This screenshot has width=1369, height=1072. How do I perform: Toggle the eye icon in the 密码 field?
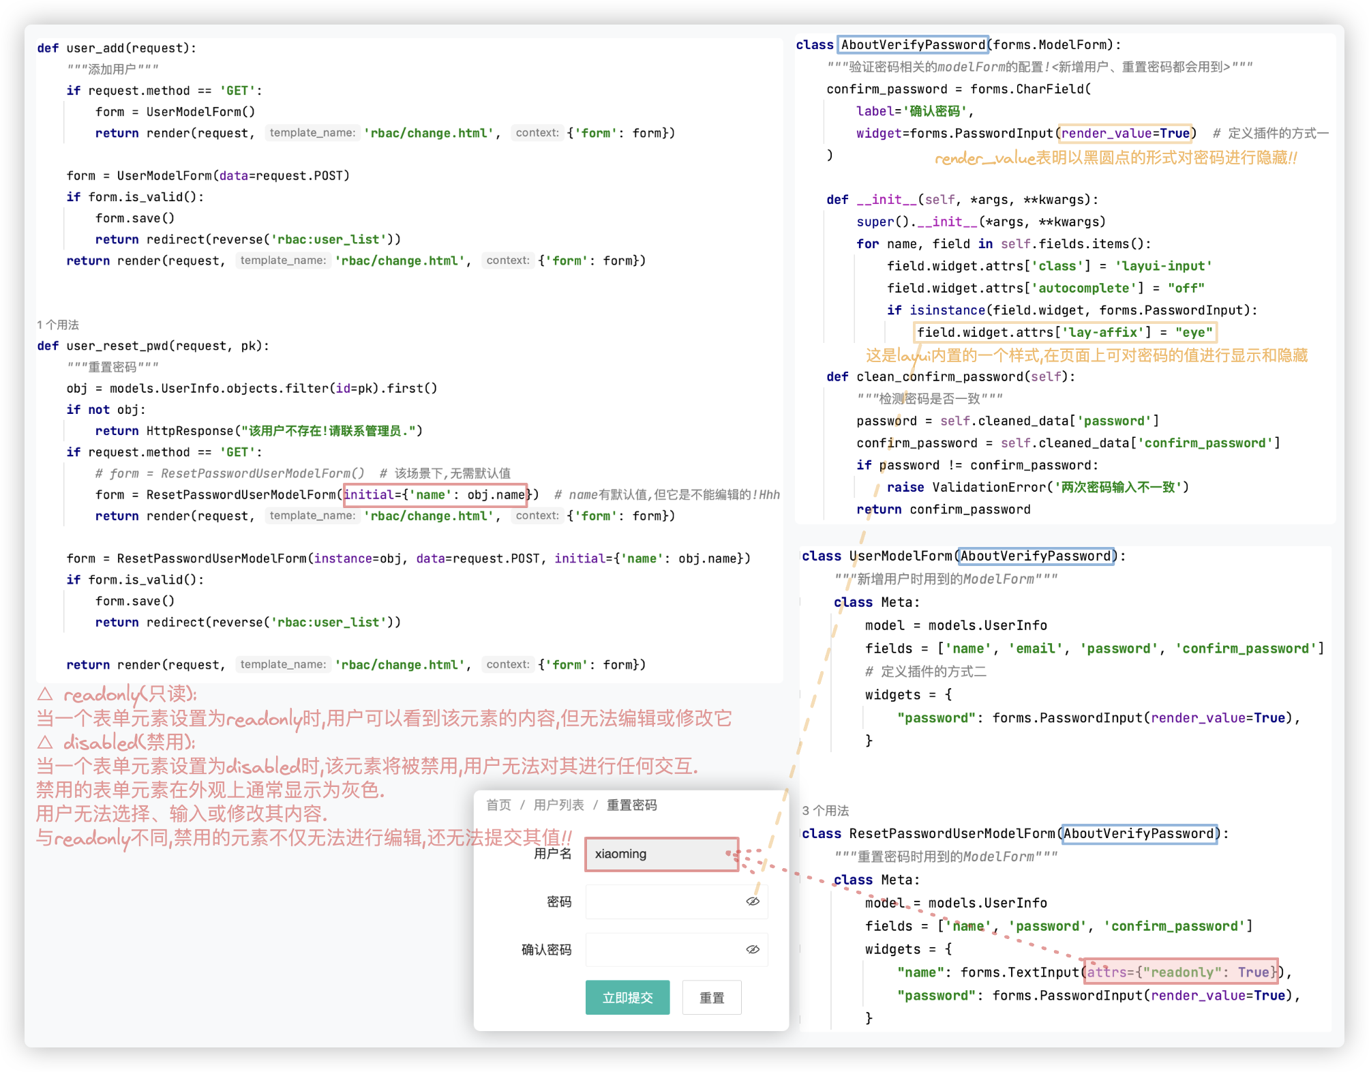point(753,902)
